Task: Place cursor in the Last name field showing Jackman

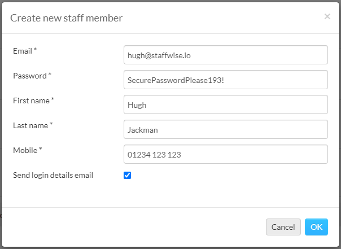Action: (225, 129)
